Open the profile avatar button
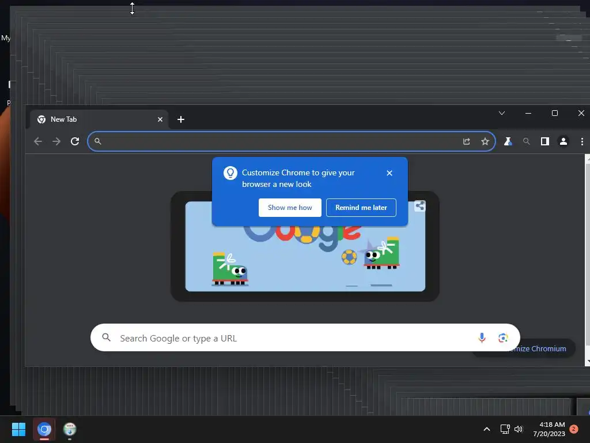 click(563, 141)
